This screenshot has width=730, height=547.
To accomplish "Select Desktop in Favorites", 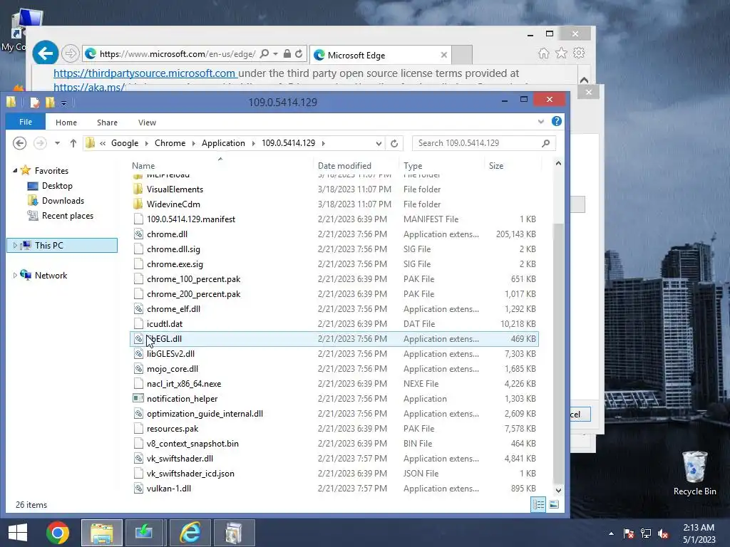I will (x=57, y=186).
